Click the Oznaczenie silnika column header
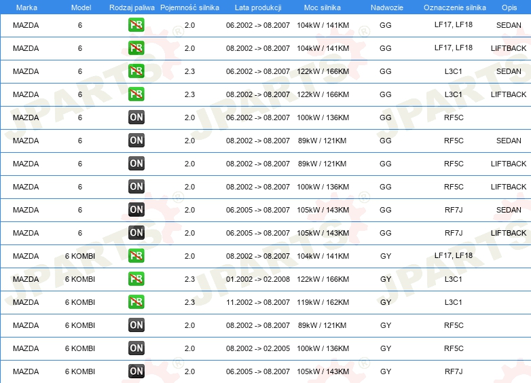Screen dimensions: 531x383 (x=454, y=7)
